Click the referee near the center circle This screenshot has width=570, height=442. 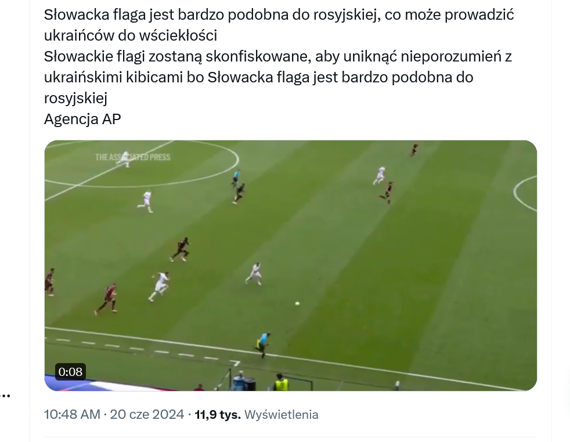236,177
